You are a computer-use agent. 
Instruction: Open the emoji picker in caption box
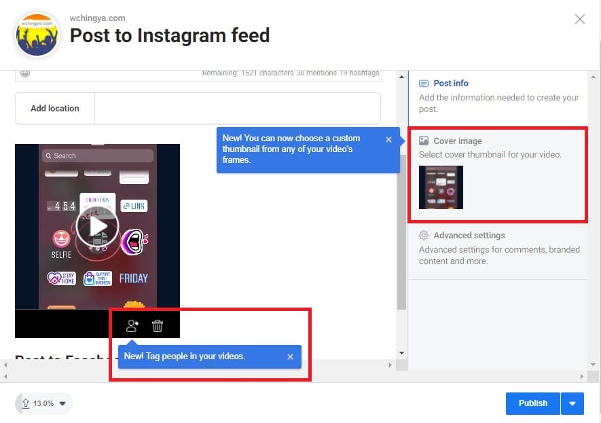pyautogui.click(x=25, y=73)
